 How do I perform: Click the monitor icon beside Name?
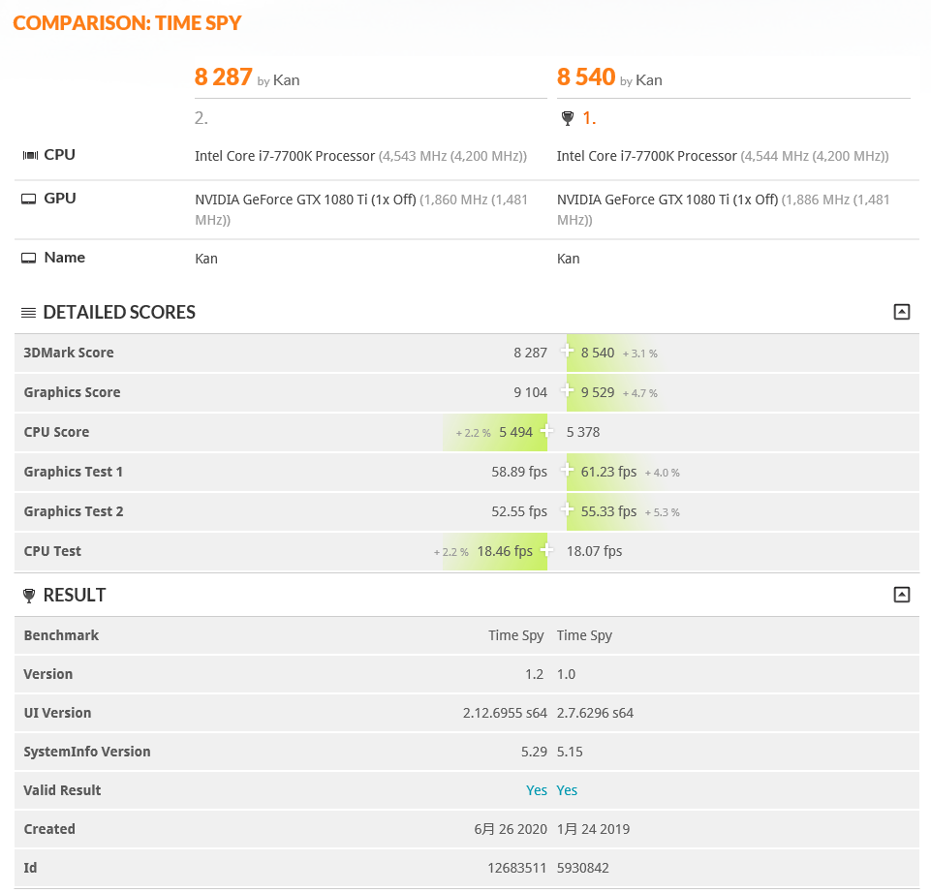(28, 259)
